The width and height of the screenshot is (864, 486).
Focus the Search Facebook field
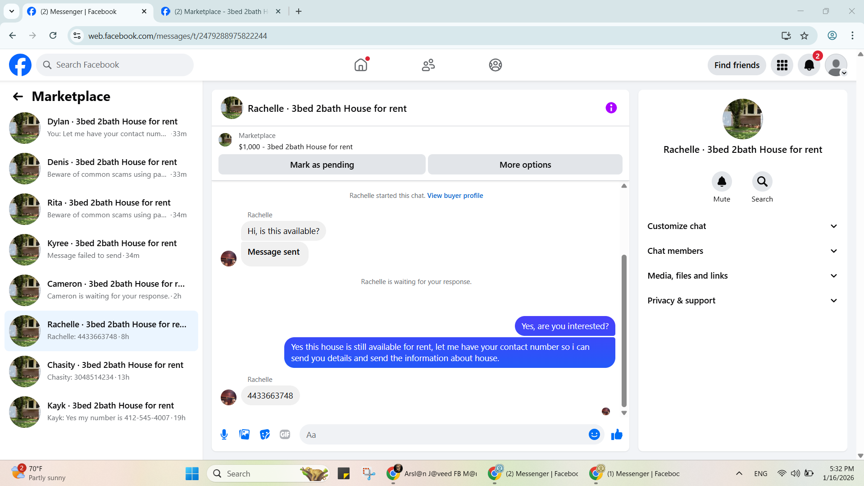[x=115, y=65]
